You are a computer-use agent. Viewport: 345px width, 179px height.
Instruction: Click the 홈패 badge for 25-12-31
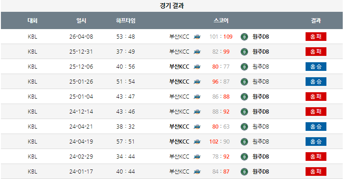(x=316, y=52)
